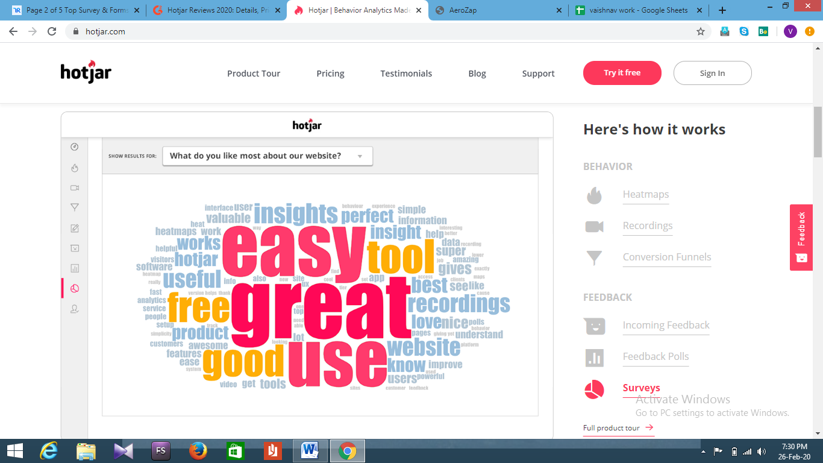Viewport: 823px width, 463px height.
Task: Click the taskbar clock showing 7:30 PM
Action: click(794, 451)
